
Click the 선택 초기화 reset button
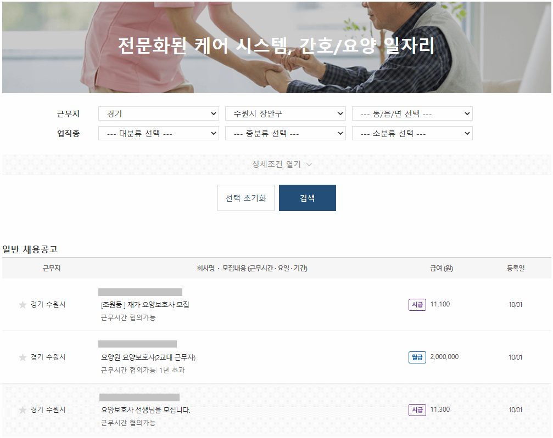tap(246, 198)
